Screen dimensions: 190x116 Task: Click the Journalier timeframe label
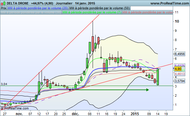point(64,3)
